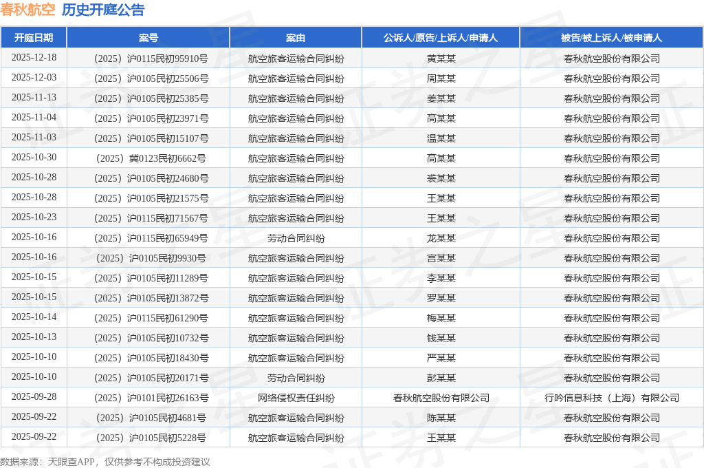
Task: Click case number (2025)沪0105民初25506号
Action: pos(151,78)
